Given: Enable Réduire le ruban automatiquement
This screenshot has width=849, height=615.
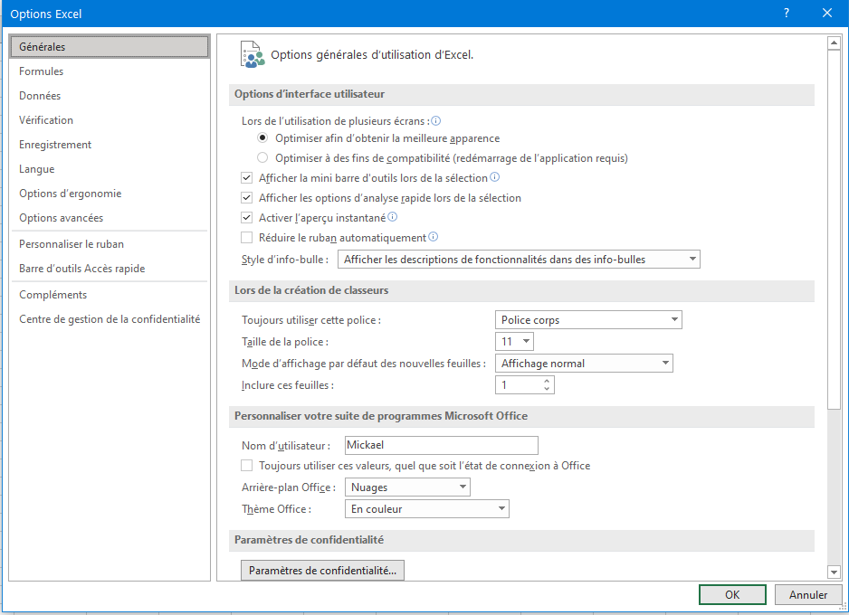Looking at the screenshot, I should (247, 238).
